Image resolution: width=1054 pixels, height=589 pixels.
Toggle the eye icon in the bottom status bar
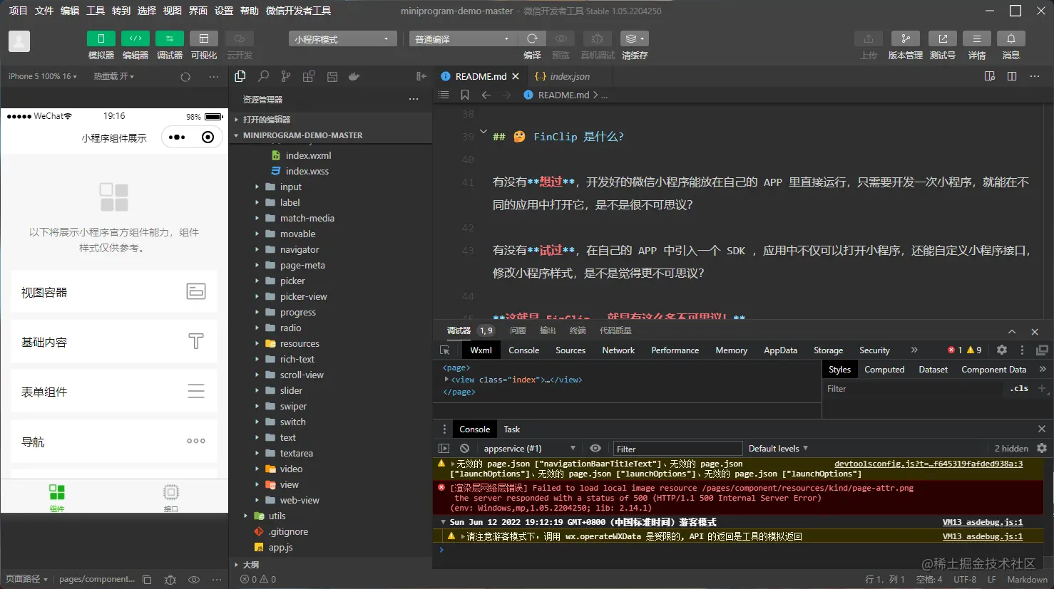coord(194,579)
